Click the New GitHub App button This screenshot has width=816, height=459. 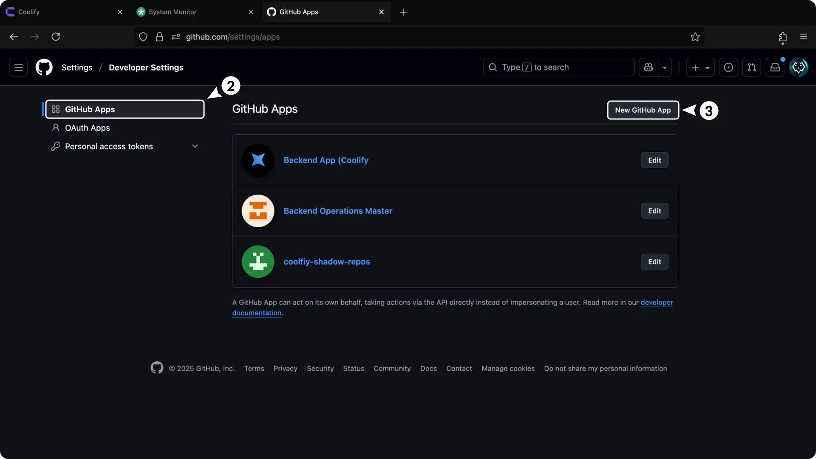tap(643, 110)
